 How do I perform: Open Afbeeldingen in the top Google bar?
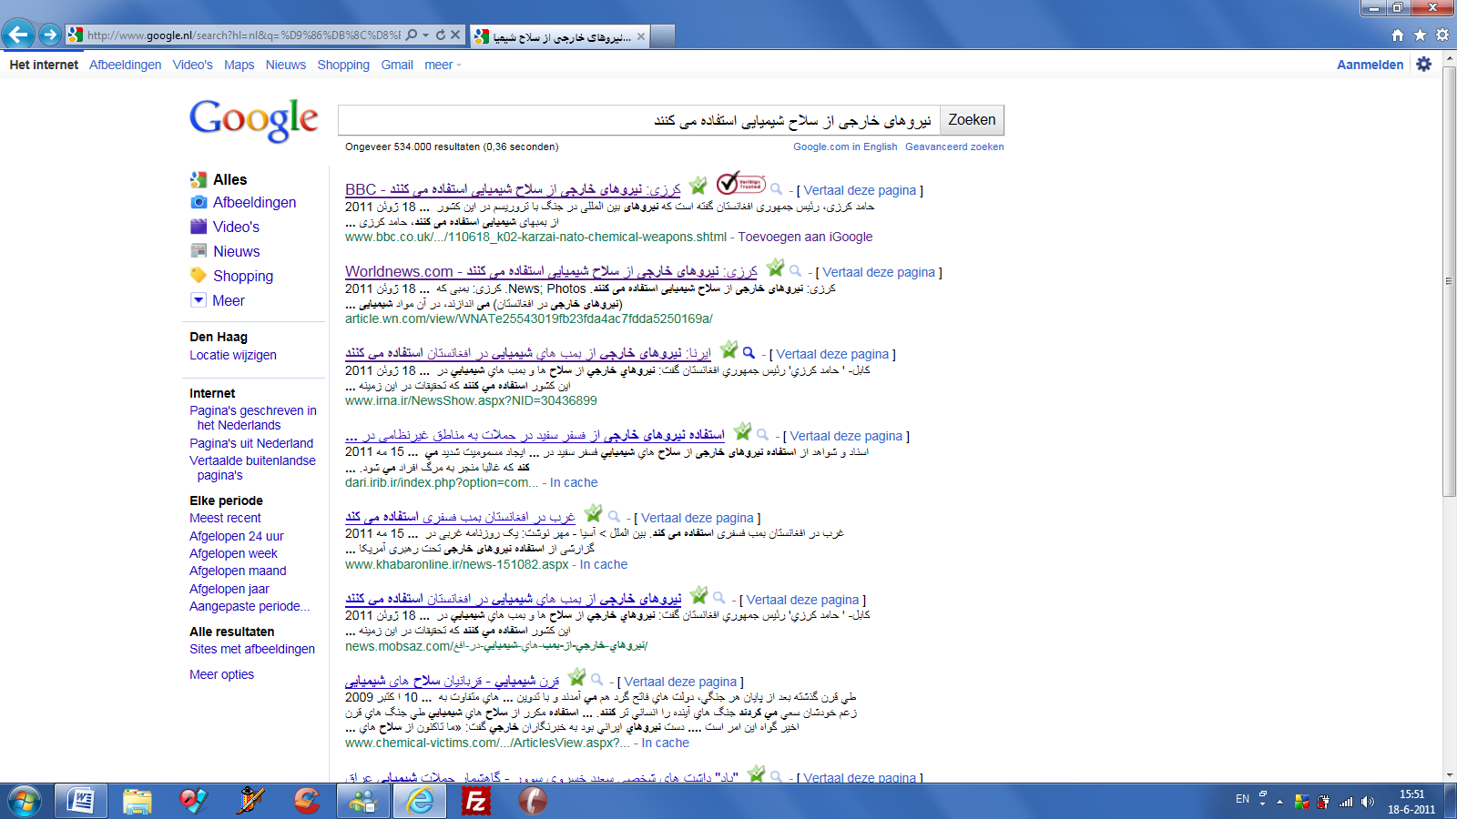pyautogui.click(x=126, y=65)
